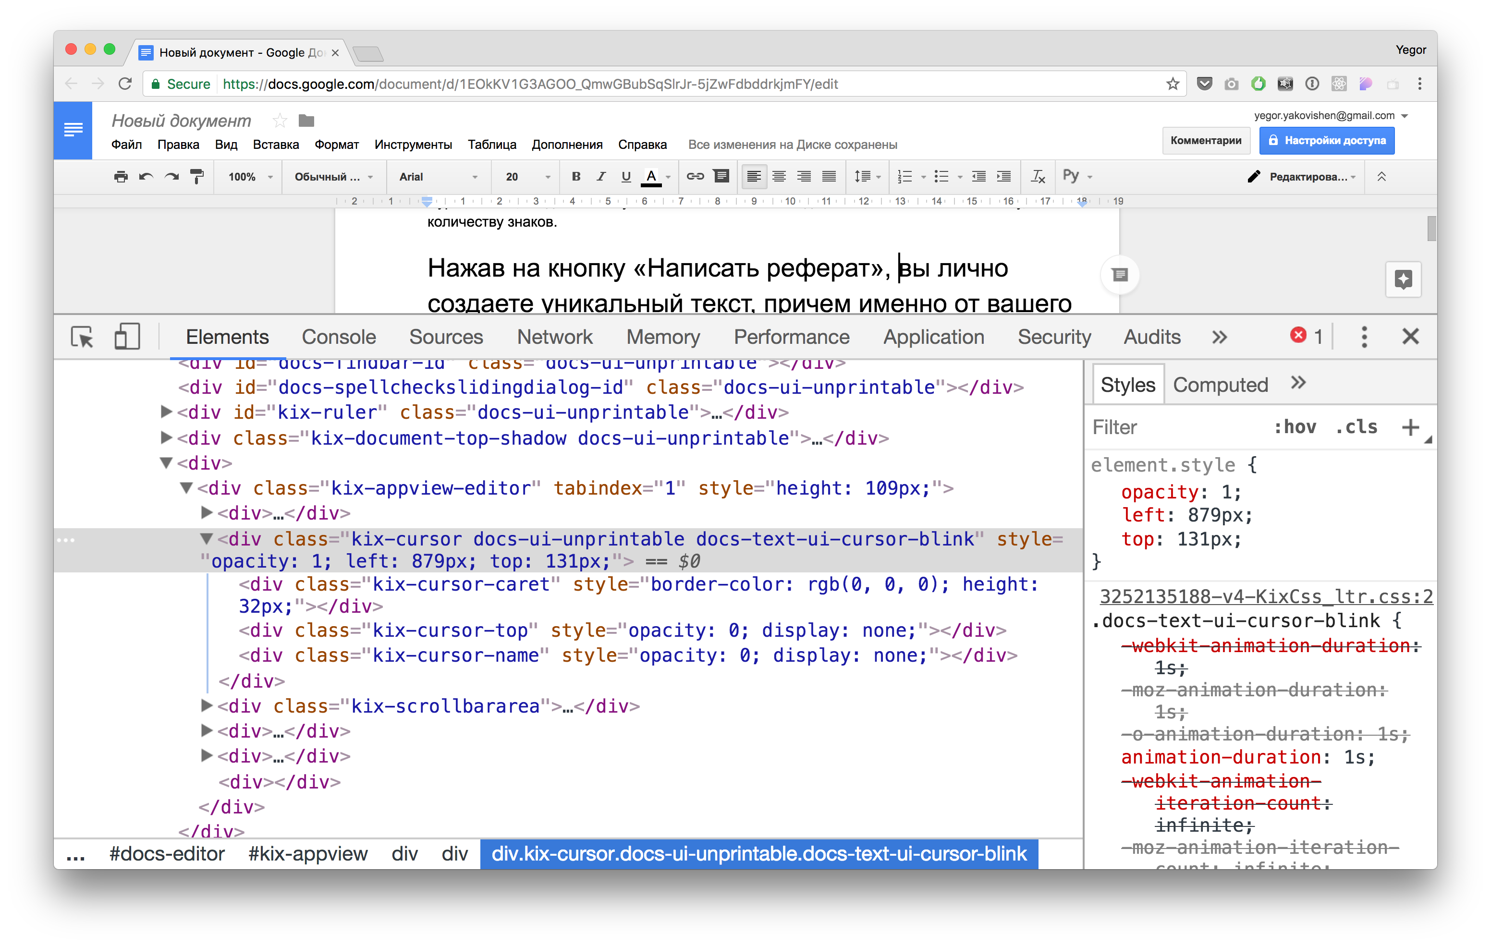Viewport: 1491px width, 946px height.
Task: Click Настройки доступа share button
Action: pyautogui.click(x=1326, y=141)
